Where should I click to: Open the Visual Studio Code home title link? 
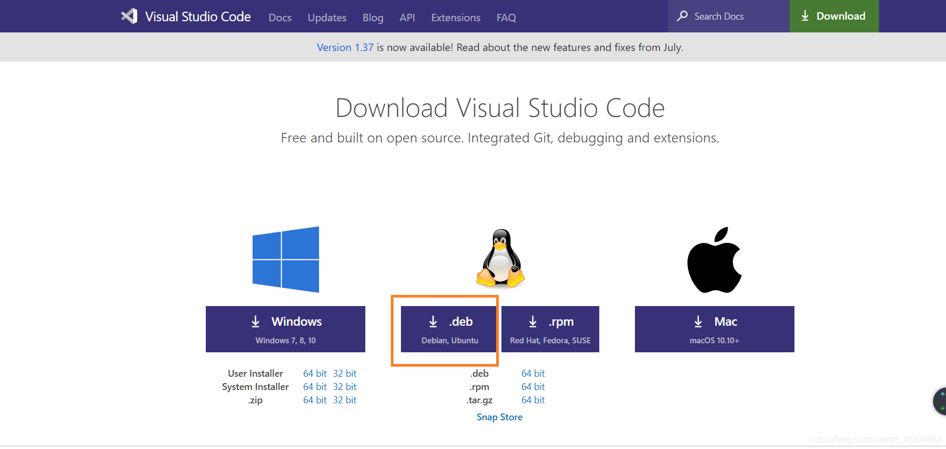pyautogui.click(x=198, y=16)
